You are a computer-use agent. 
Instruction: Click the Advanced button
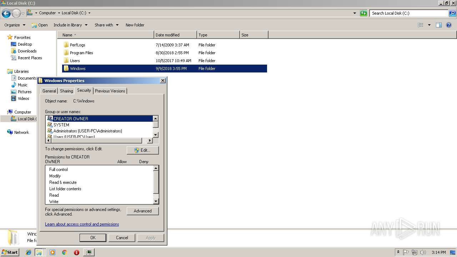pos(142,211)
